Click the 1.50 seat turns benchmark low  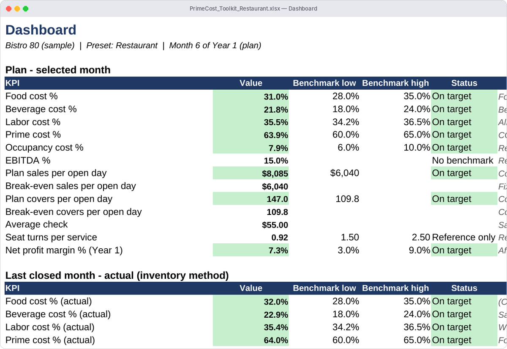coord(350,238)
